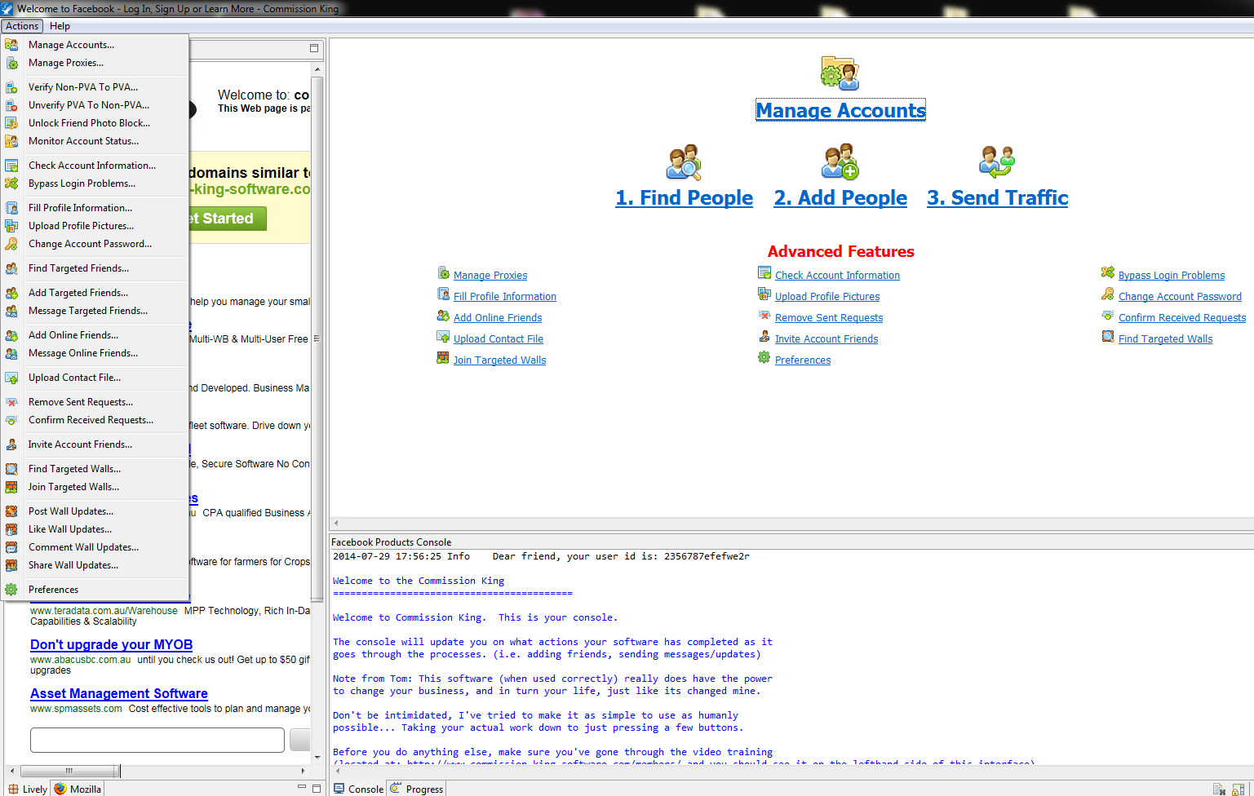Viewport: 1254px width, 796px height.
Task: Click the icon beside Find Targeted Walls link
Action: [x=1108, y=336]
